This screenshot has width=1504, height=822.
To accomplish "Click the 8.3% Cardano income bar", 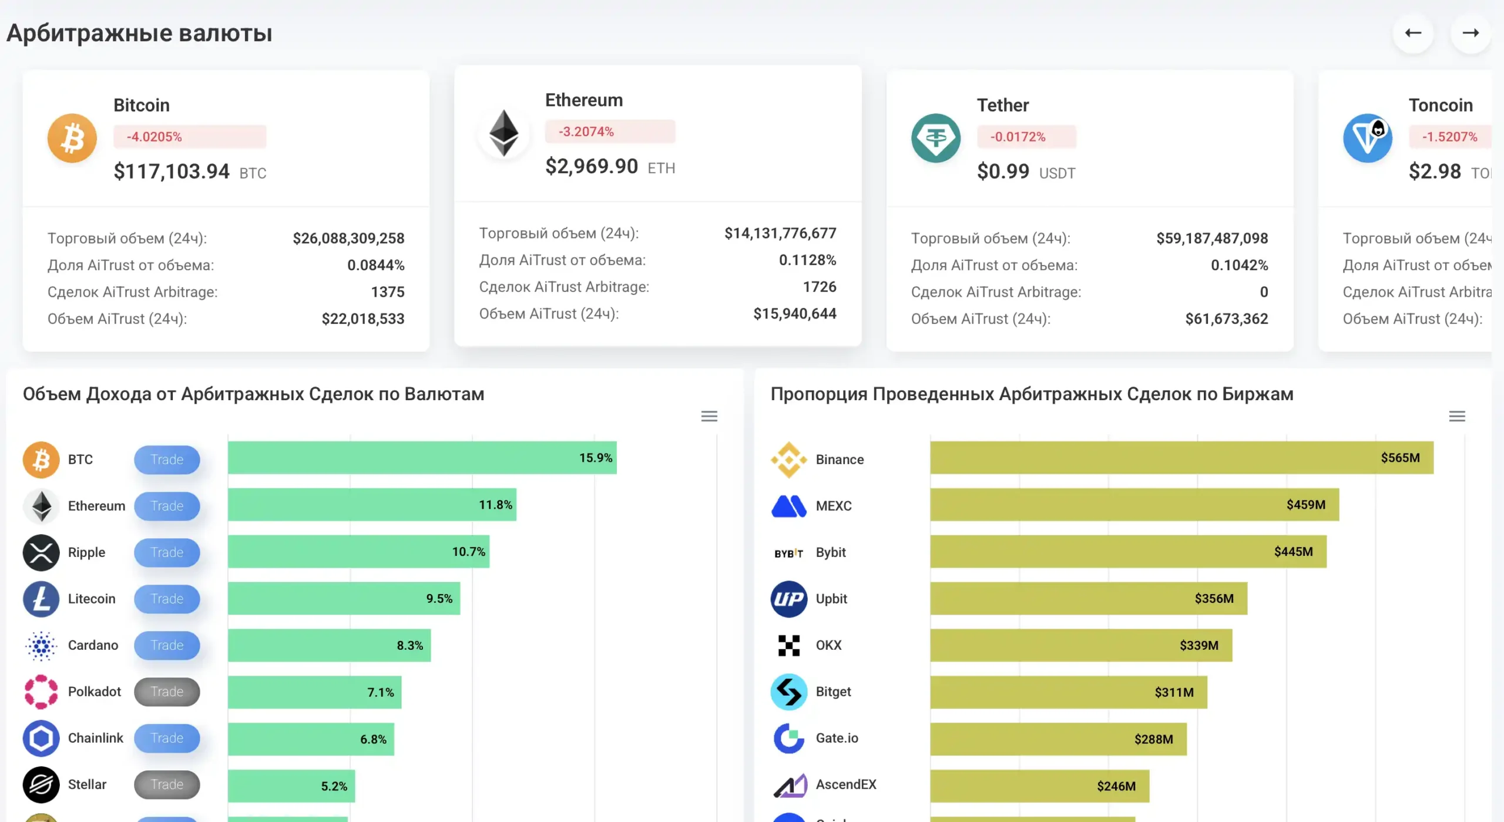I will tap(329, 646).
